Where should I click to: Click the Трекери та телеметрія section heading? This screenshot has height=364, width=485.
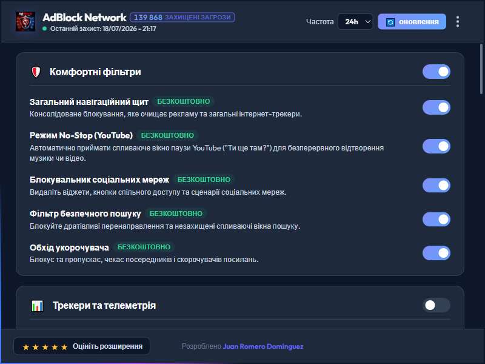tap(104, 306)
